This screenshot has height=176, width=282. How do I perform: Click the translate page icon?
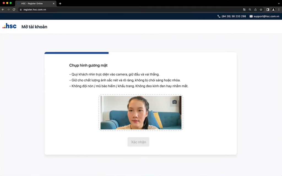click(x=244, y=10)
